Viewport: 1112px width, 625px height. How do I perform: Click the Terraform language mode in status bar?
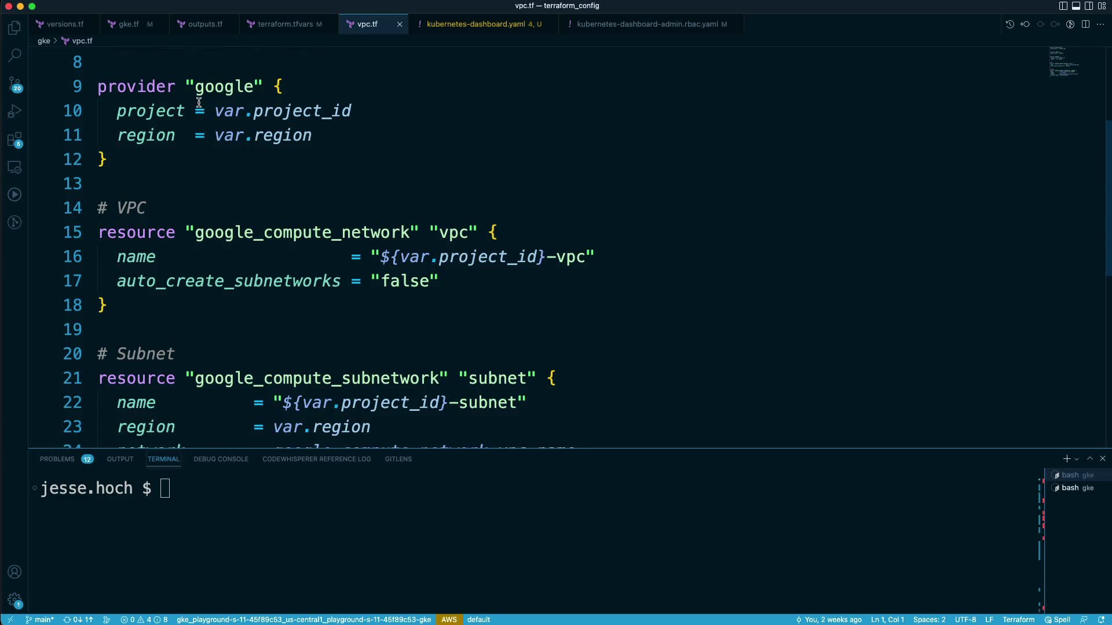point(1018,619)
